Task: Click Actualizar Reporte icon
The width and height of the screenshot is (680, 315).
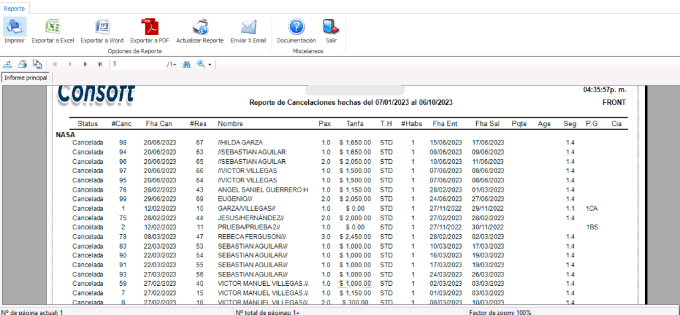Action: [200, 27]
